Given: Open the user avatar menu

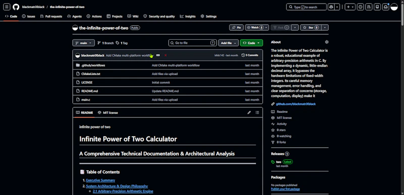Looking at the screenshot, I should tap(394, 7).
